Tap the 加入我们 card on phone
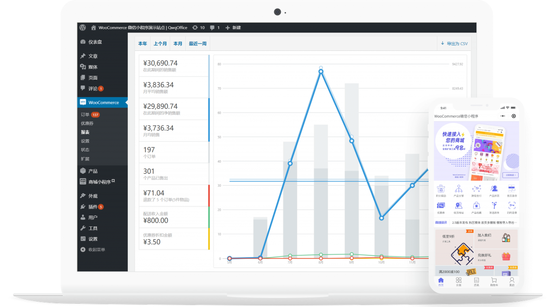Viewport: 555px width, 307px height. tap(496, 239)
